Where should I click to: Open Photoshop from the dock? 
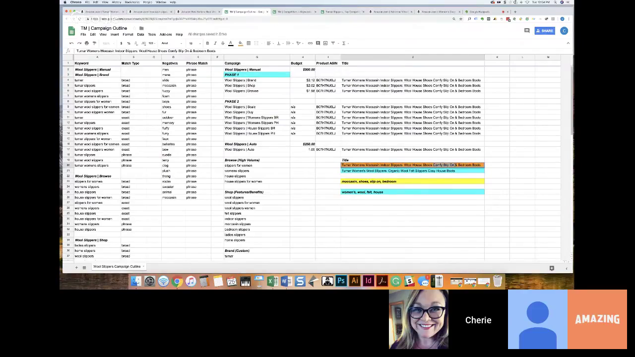[341, 282]
